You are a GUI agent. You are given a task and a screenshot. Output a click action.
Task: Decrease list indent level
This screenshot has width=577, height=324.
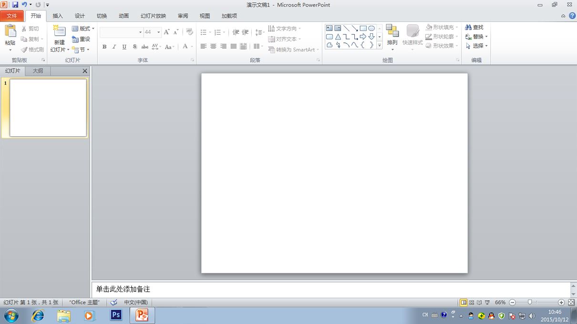click(x=236, y=32)
